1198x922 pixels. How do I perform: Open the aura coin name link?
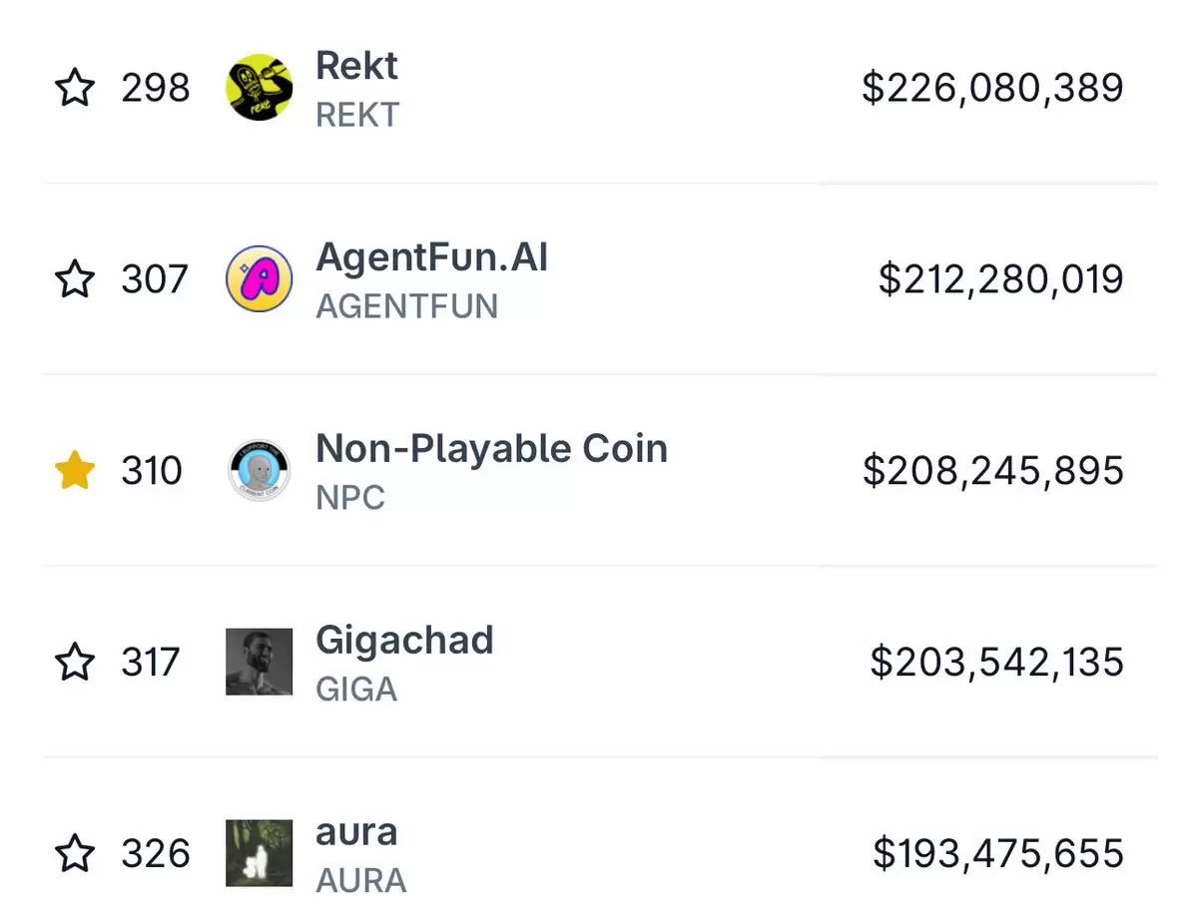[356, 832]
